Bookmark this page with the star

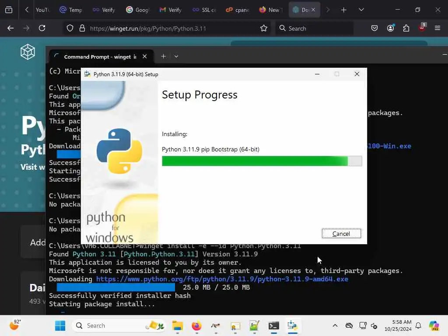(264, 28)
